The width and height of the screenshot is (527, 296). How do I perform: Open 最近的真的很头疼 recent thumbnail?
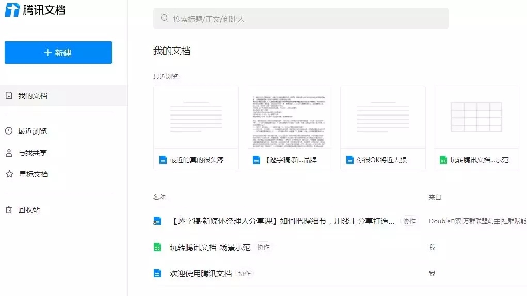click(196, 128)
